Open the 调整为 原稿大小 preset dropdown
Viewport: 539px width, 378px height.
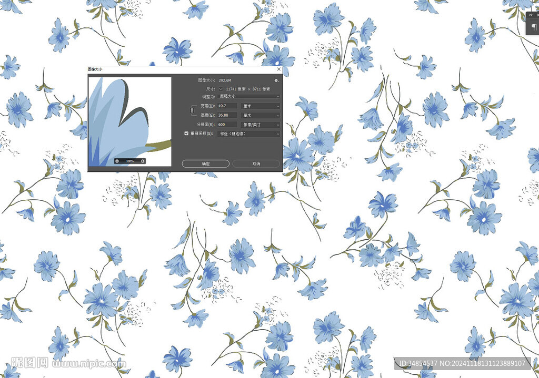point(248,97)
